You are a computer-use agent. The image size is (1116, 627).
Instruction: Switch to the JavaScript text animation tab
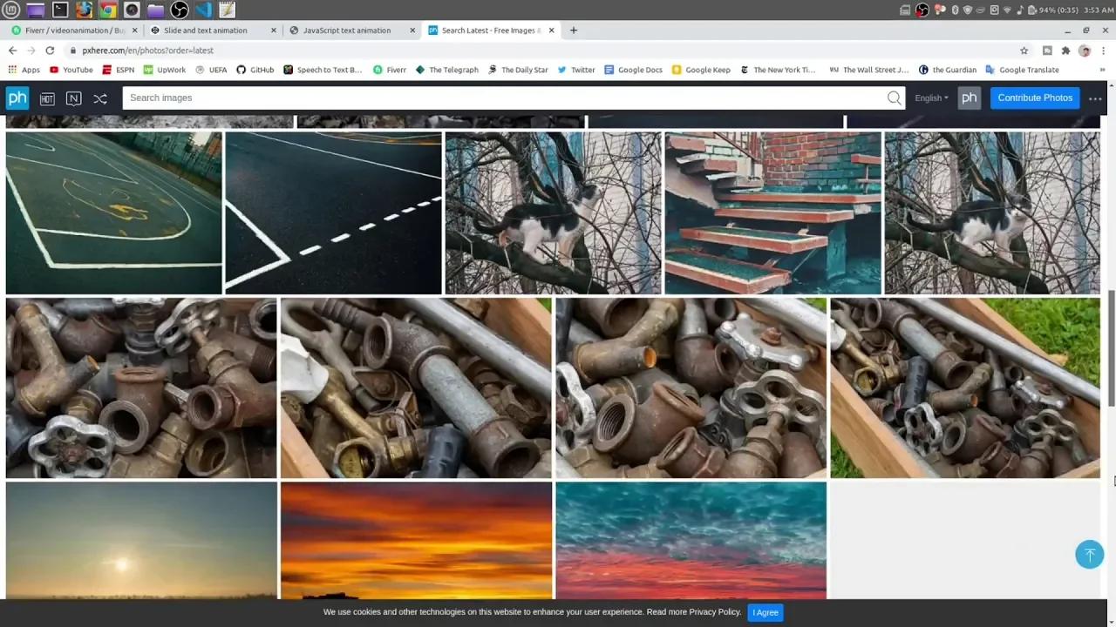click(348, 30)
